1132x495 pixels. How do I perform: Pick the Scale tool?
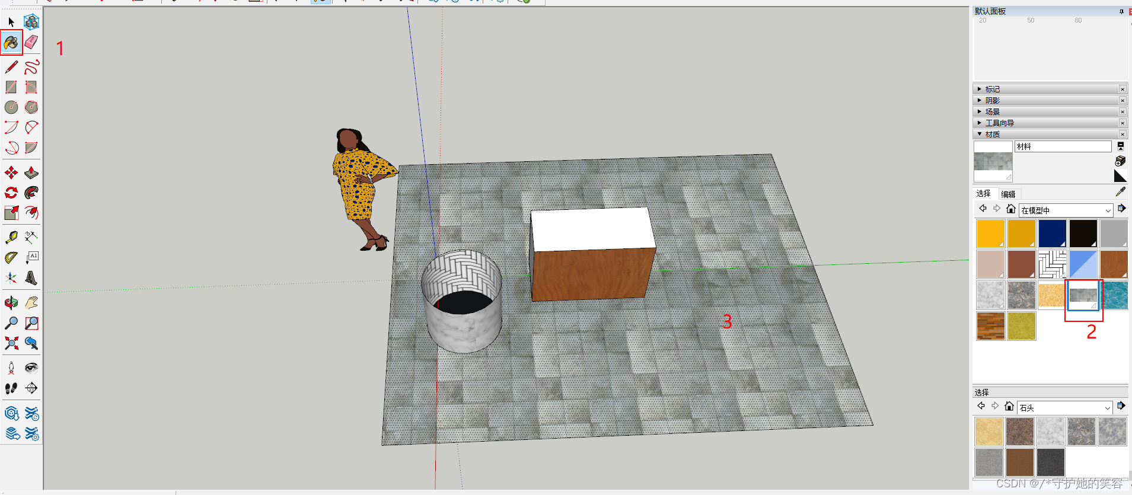coord(11,213)
